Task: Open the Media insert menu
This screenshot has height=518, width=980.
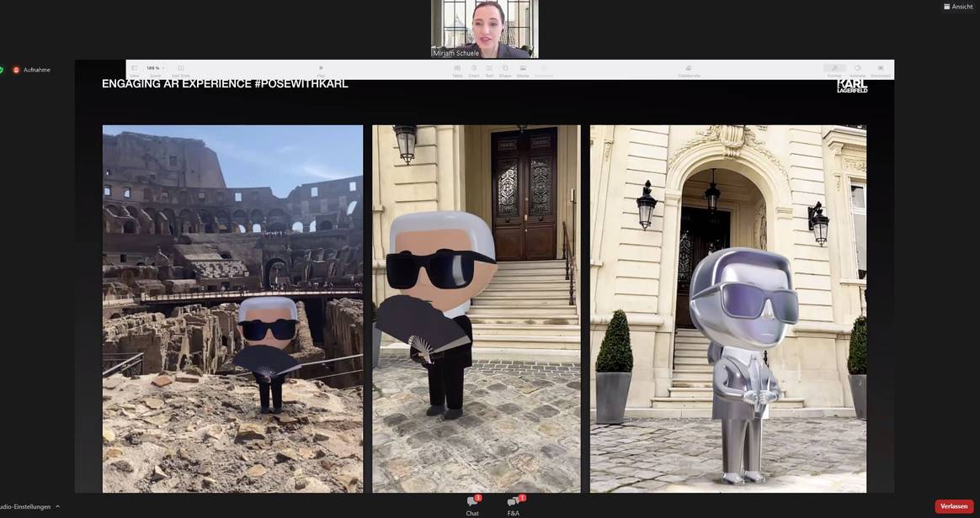Action: point(523,71)
